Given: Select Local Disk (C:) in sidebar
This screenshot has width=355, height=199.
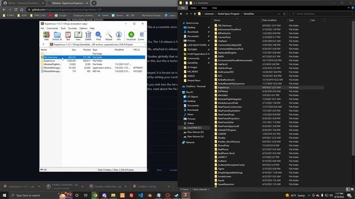Looking at the screenshot, I should coord(194,128).
